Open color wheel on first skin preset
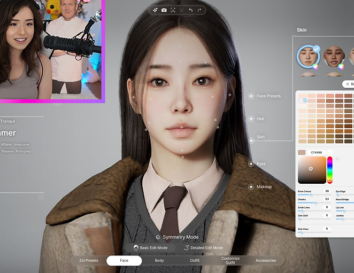This screenshot has height=273, width=354. click(315, 66)
